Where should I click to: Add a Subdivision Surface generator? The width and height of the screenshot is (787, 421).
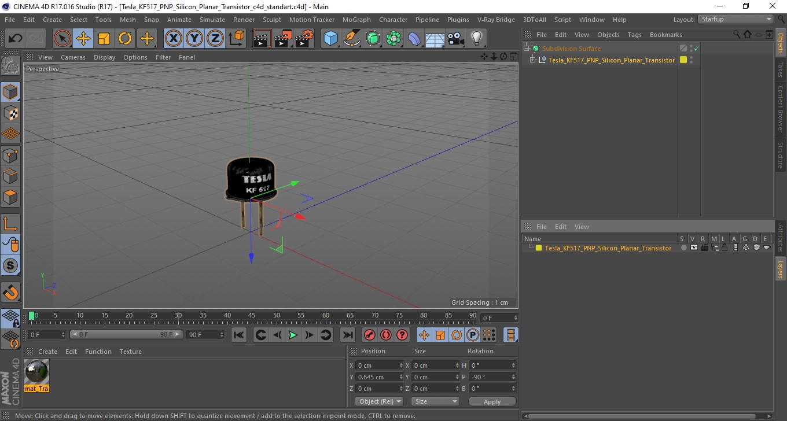point(373,39)
